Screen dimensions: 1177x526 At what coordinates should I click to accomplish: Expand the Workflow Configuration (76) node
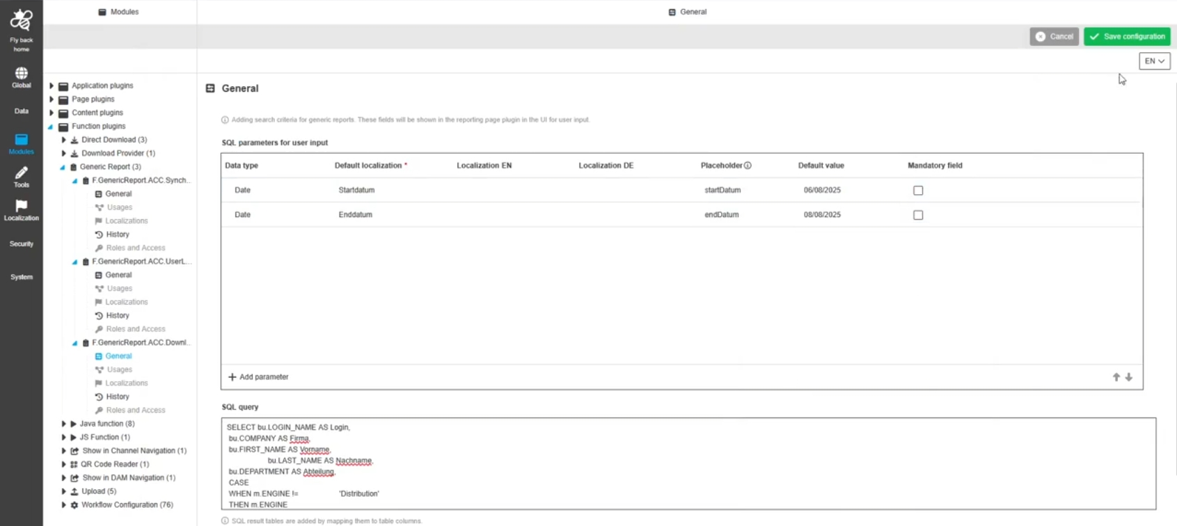point(64,505)
